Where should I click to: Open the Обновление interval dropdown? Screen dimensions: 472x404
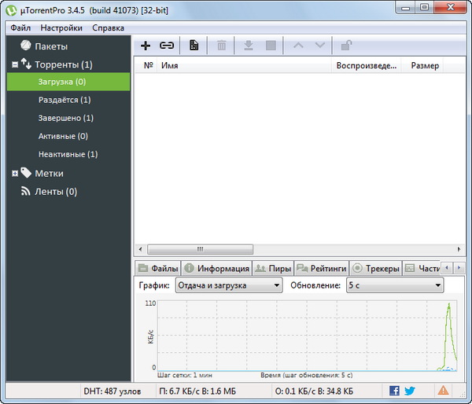click(394, 285)
